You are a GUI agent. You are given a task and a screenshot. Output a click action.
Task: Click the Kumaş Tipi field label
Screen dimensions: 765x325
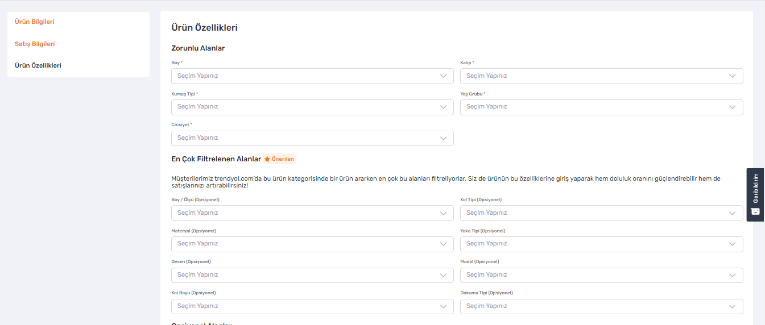pyautogui.click(x=184, y=94)
